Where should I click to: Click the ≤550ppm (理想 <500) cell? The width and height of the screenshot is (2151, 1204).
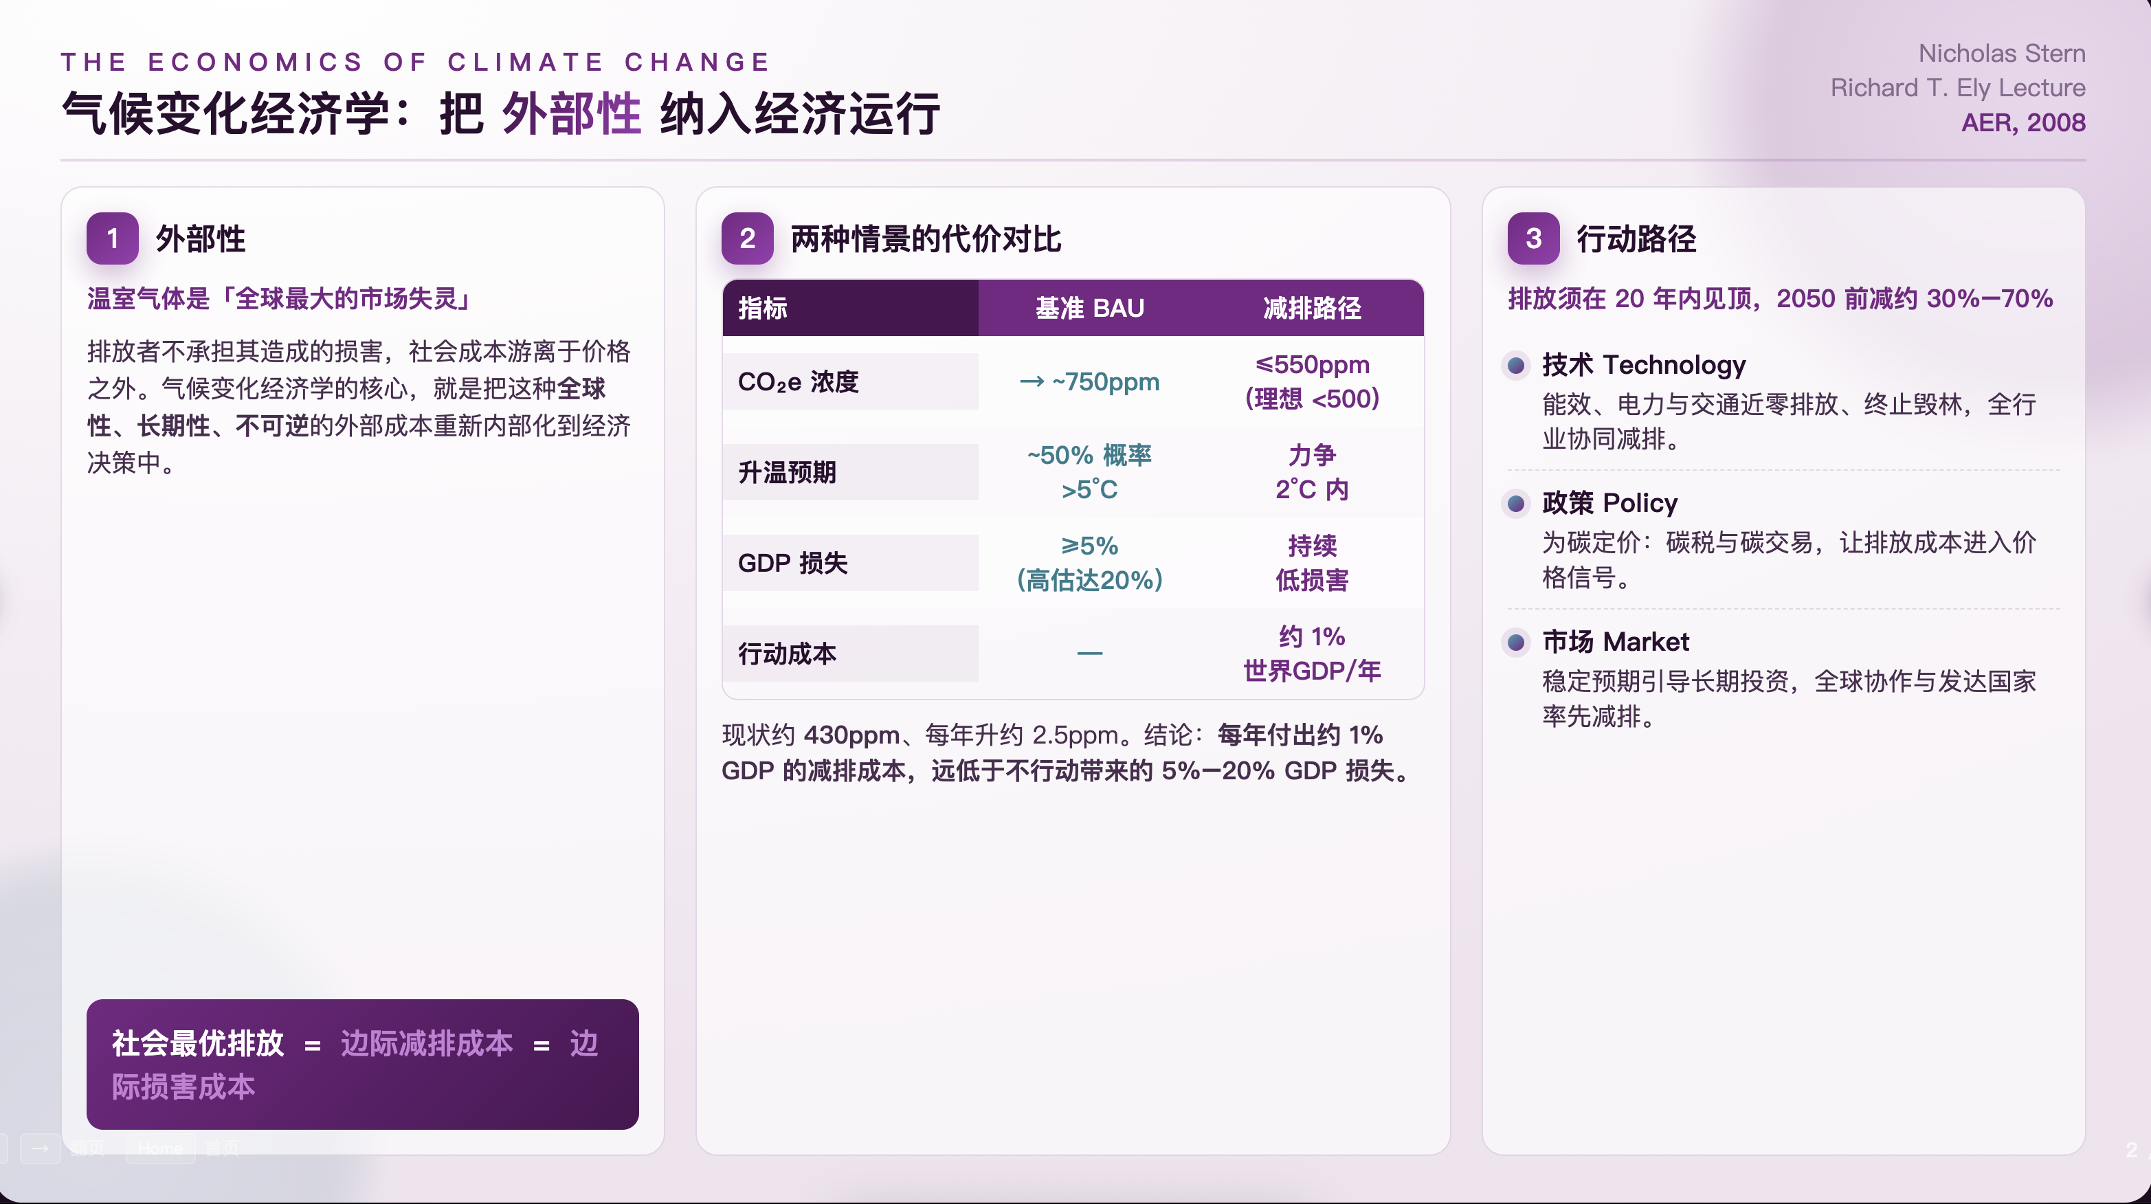[x=1312, y=381]
